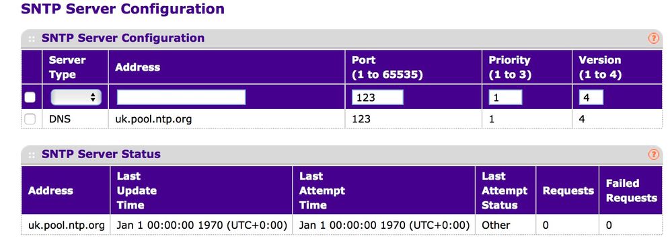Click grip icon beside SNTP Server Status title
The width and height of the screenshot is (672, 247).
[32, 155]
